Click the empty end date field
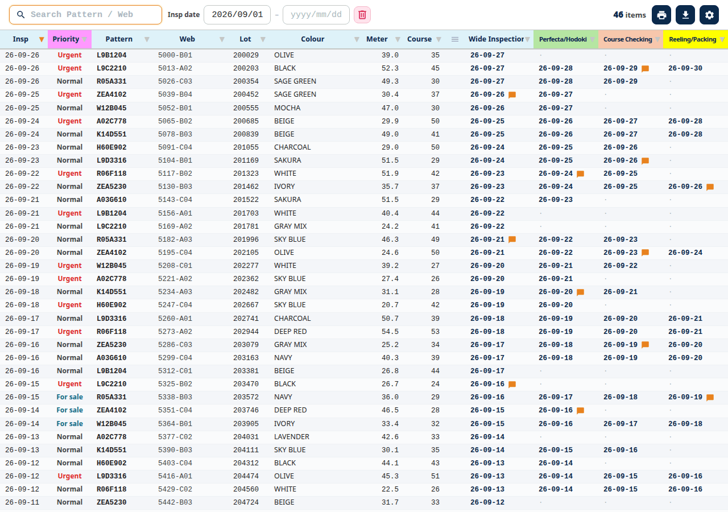 (x=316, y=15)
